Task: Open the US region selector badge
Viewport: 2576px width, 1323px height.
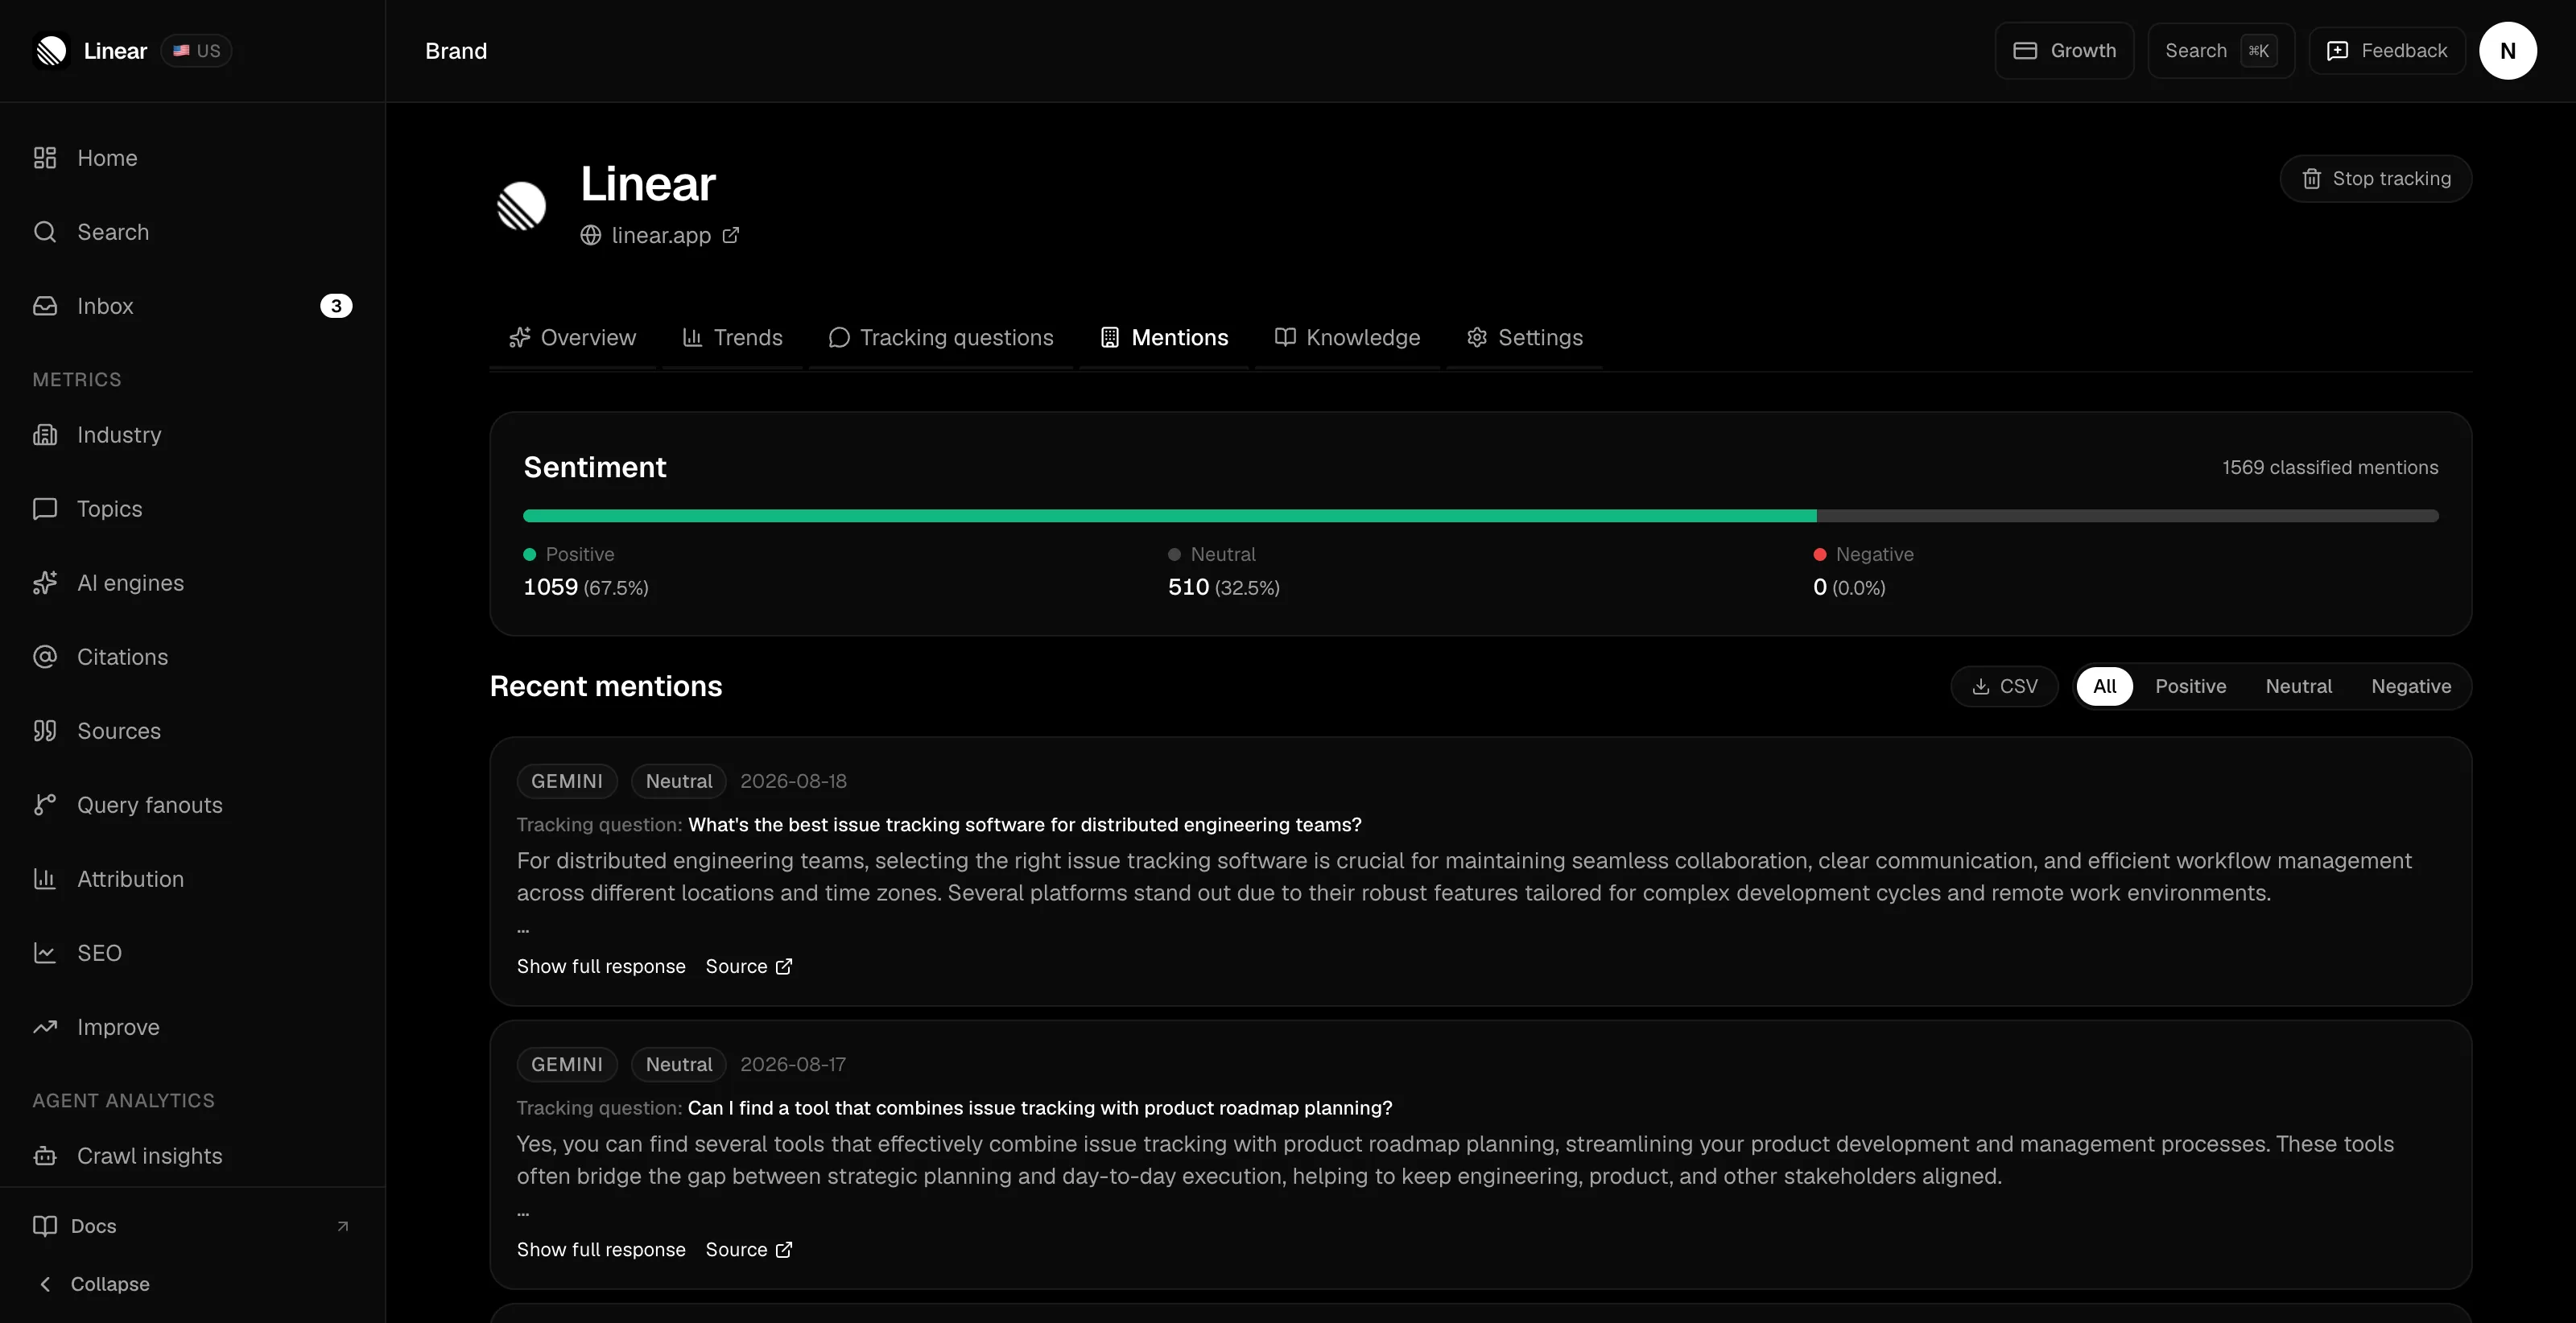Action: pyautogui.click(x=196, y=51)
